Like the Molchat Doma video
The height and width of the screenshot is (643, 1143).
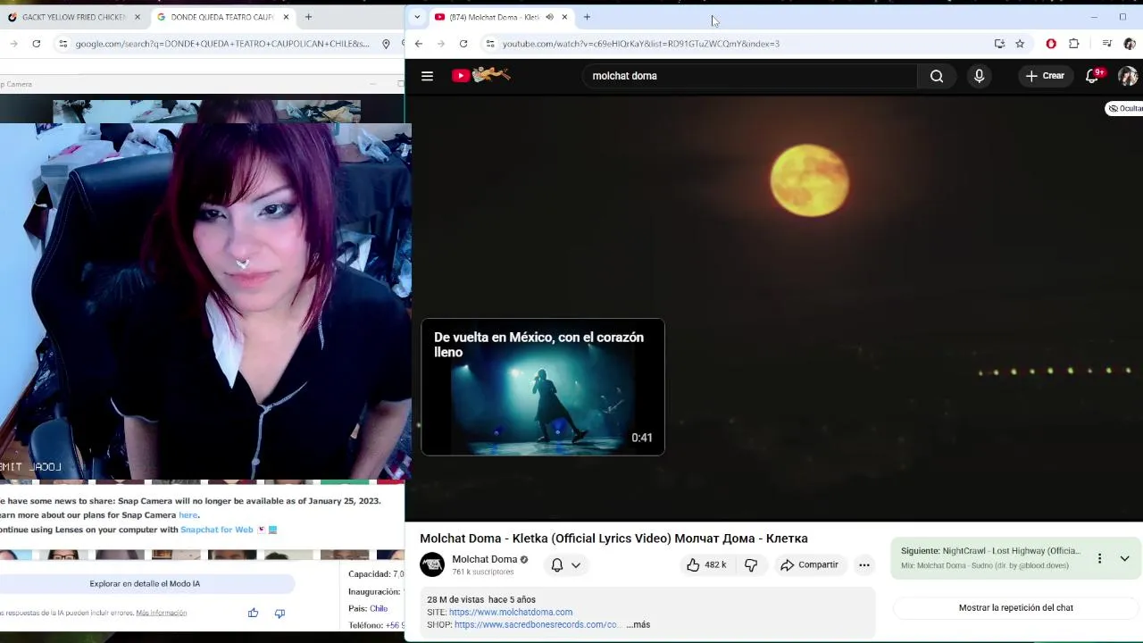705,564
